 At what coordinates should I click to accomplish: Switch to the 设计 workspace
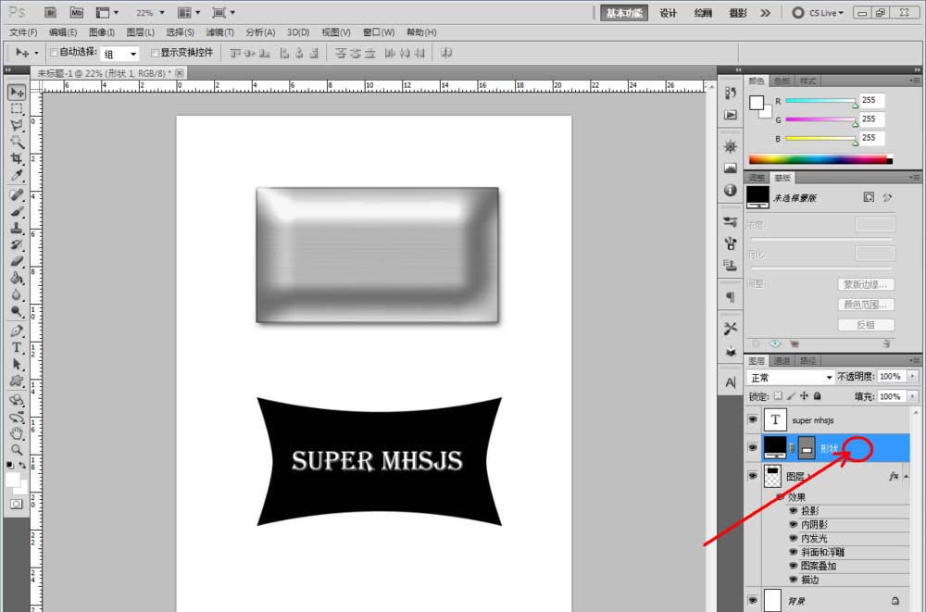(x=669, y=13)
